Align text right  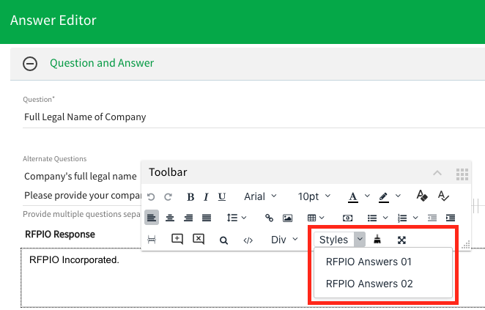click(x=188, y=218)
